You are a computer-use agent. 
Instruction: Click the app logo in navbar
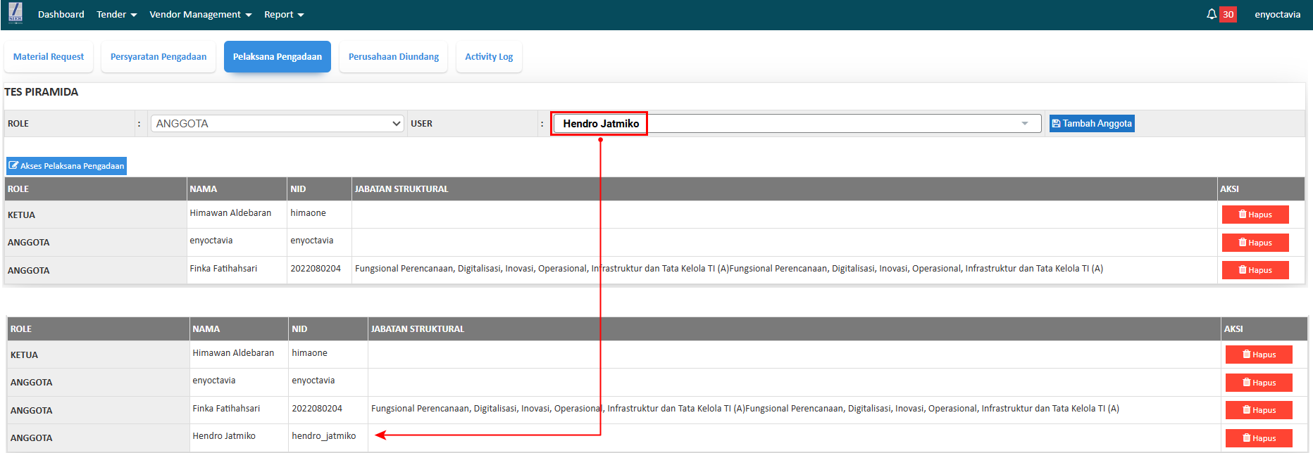coord(15,13)
